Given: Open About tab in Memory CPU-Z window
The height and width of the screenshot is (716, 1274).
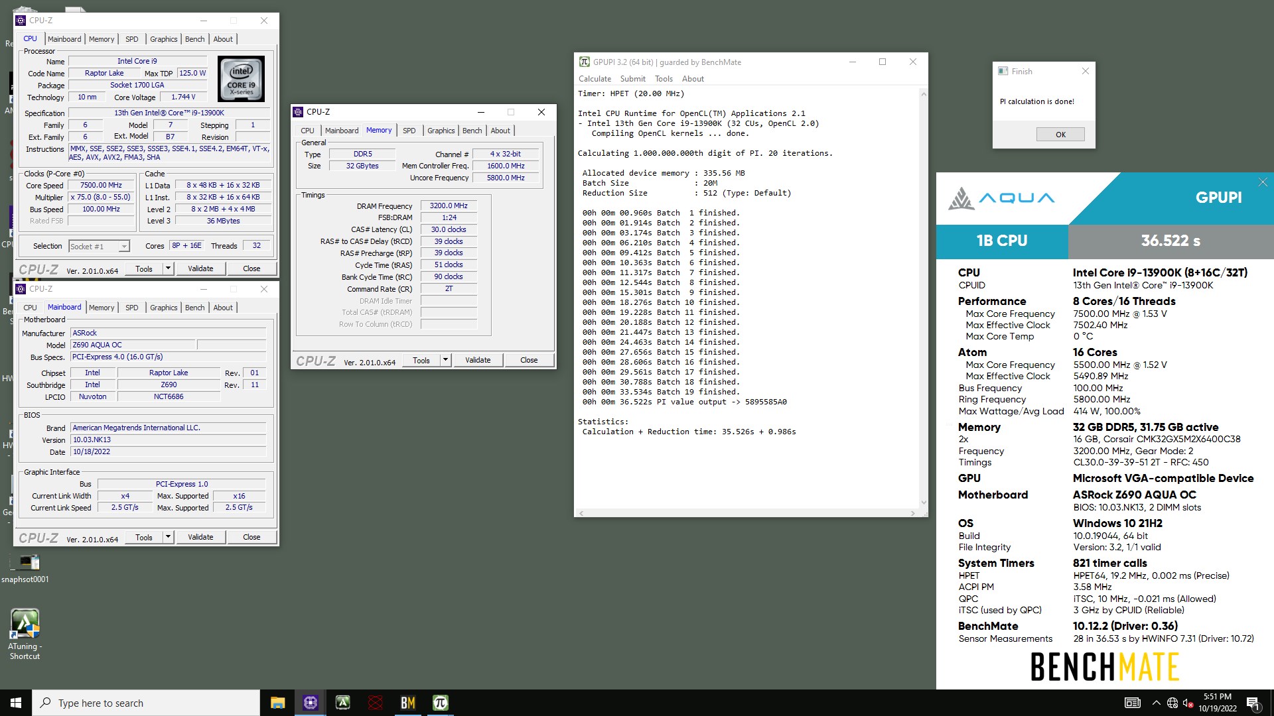Looking at the screenshot, I should [x=500, y=131].
